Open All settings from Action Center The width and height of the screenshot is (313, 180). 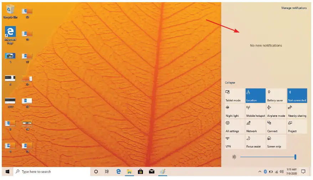point(235,126)
